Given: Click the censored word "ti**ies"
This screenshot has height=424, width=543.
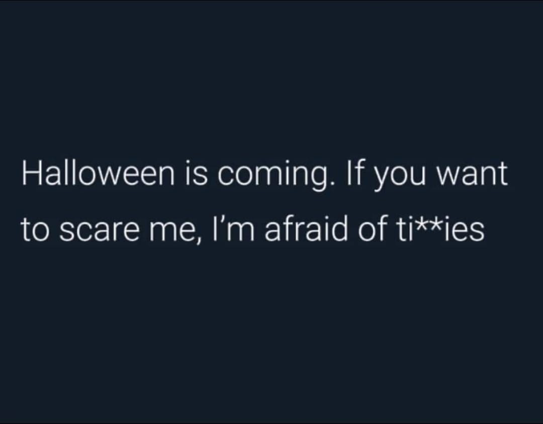Looking at the screenshot, I should click(x=440, y=229).
